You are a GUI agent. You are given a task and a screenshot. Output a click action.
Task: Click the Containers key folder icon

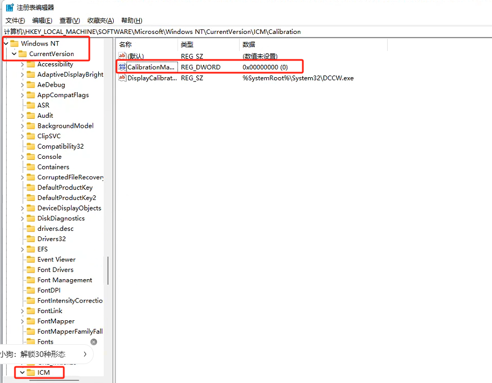(x=31, y=167)
